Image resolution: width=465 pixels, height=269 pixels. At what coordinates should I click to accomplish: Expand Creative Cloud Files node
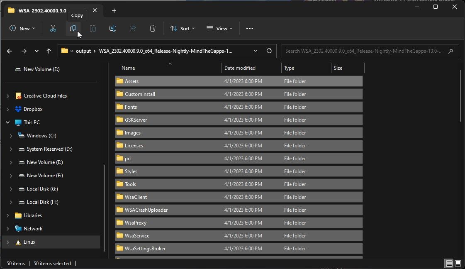(8, 96)
